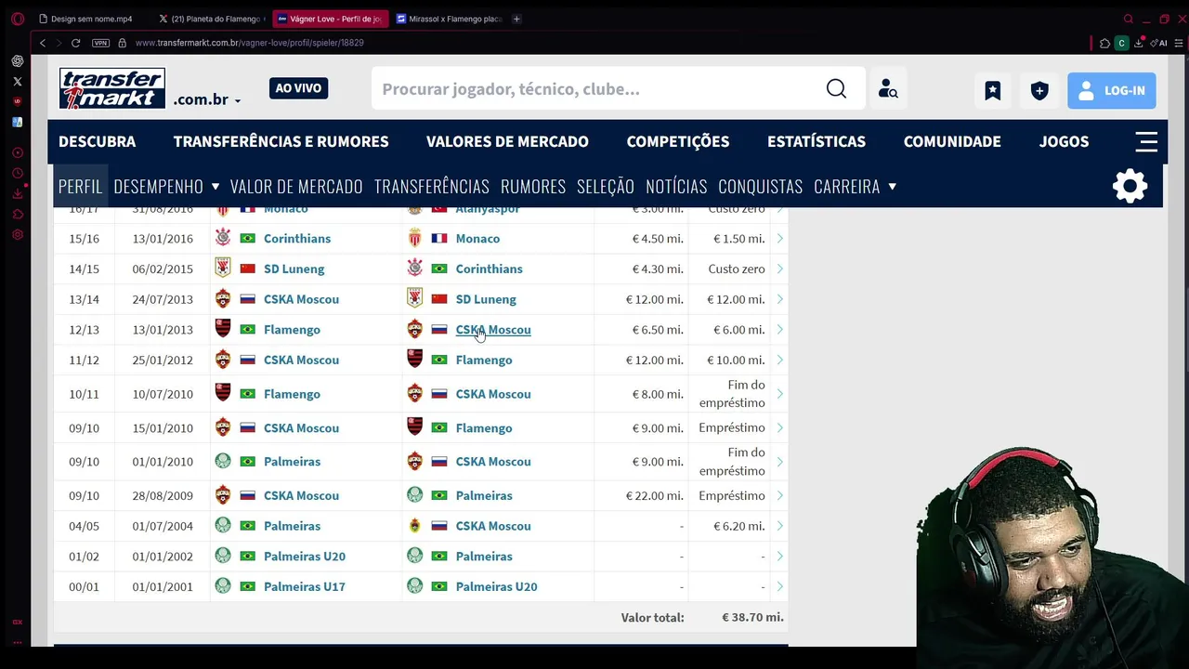The width and height of the screenshot is (1189, 669).
Task: Expand the 11/12 transfer row arrow
Action: click(779, 361)
